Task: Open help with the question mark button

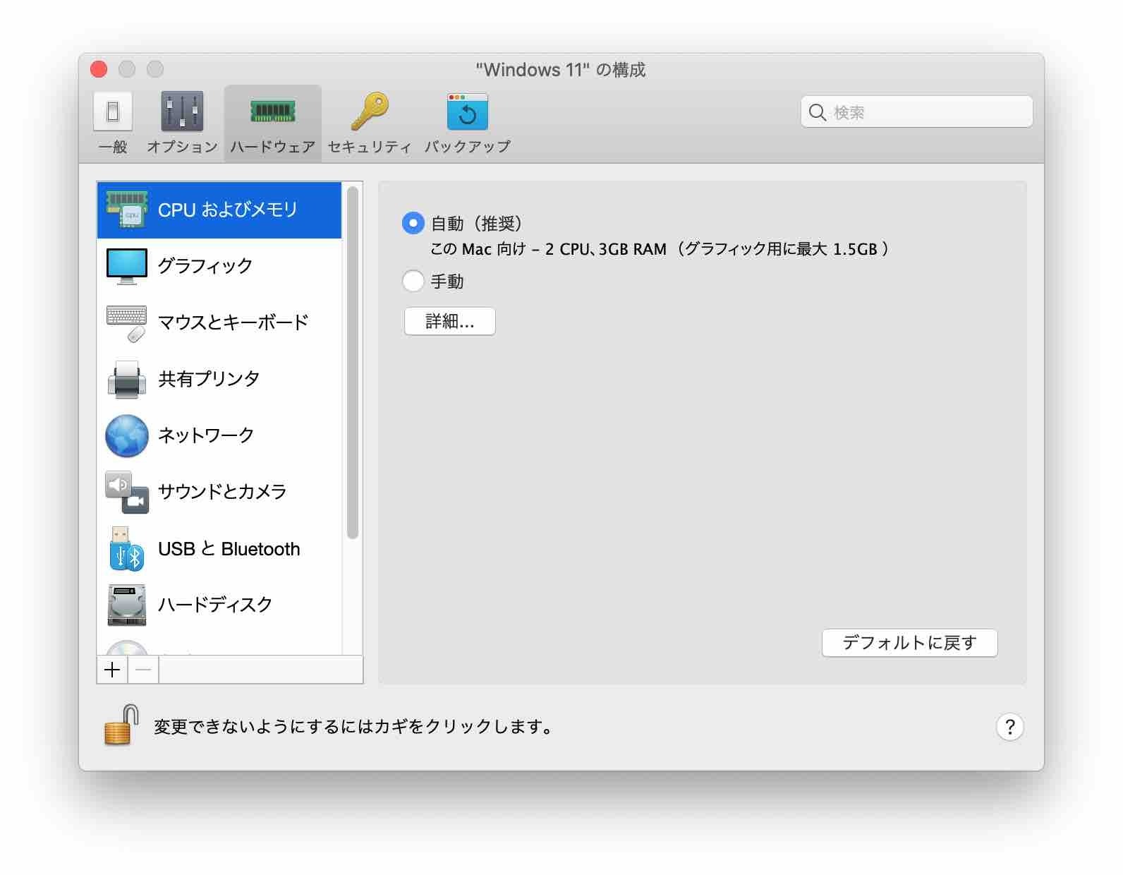Action: tap(1009, 727)
